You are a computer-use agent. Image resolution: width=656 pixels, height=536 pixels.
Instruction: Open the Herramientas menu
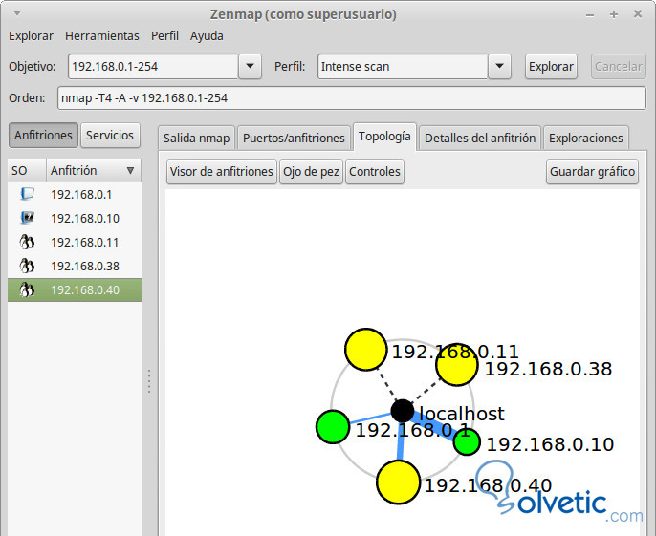(102, 36)
